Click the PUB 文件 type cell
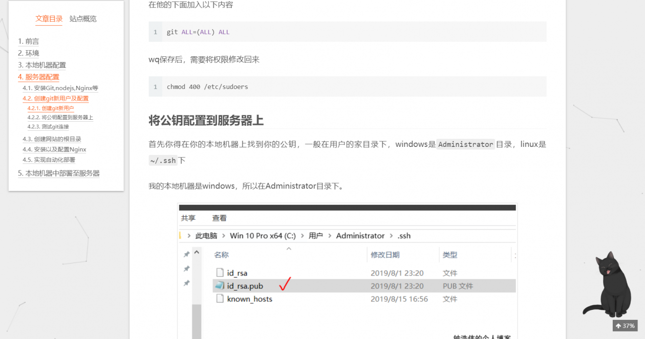The height and width of the screenshot is (339, 645). click(458, 286)
